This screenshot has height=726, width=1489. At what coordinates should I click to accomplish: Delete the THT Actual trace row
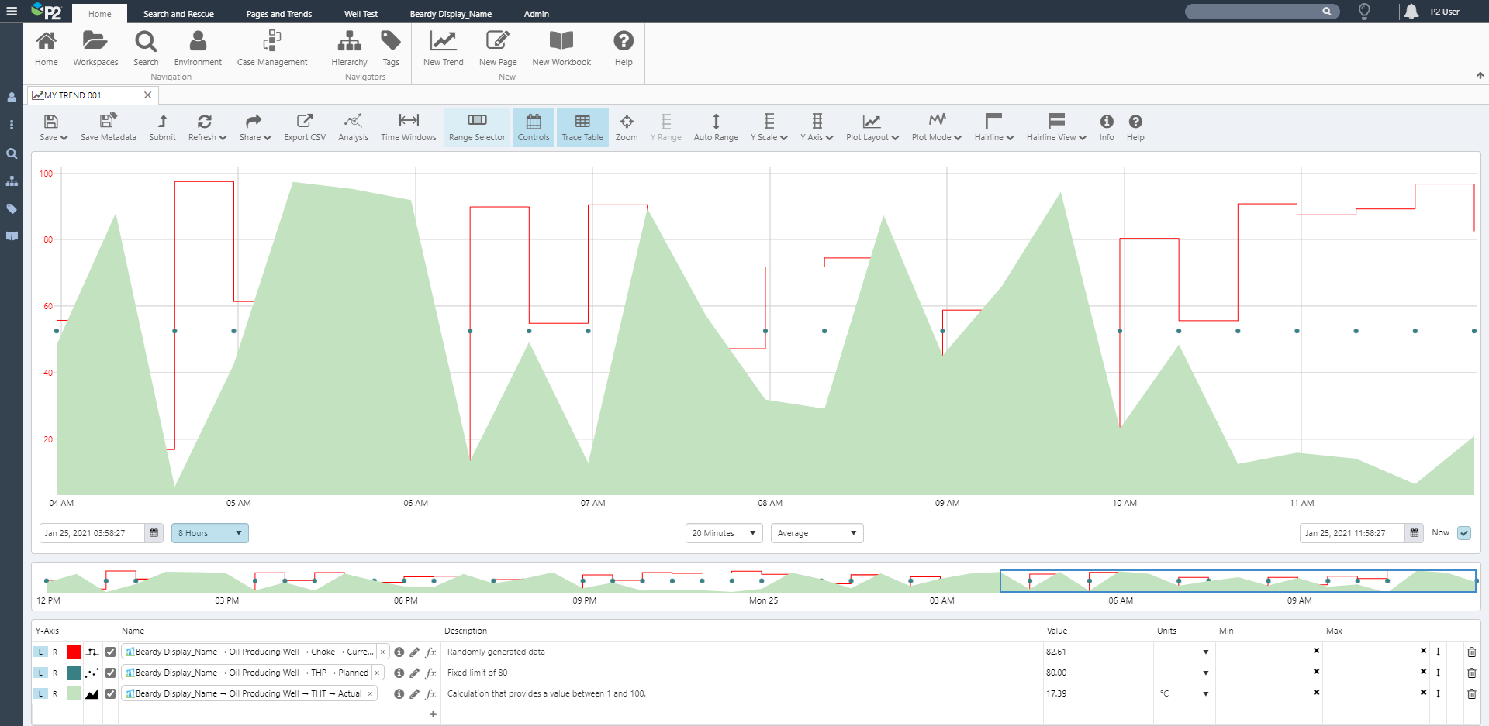pos(1471,693)
